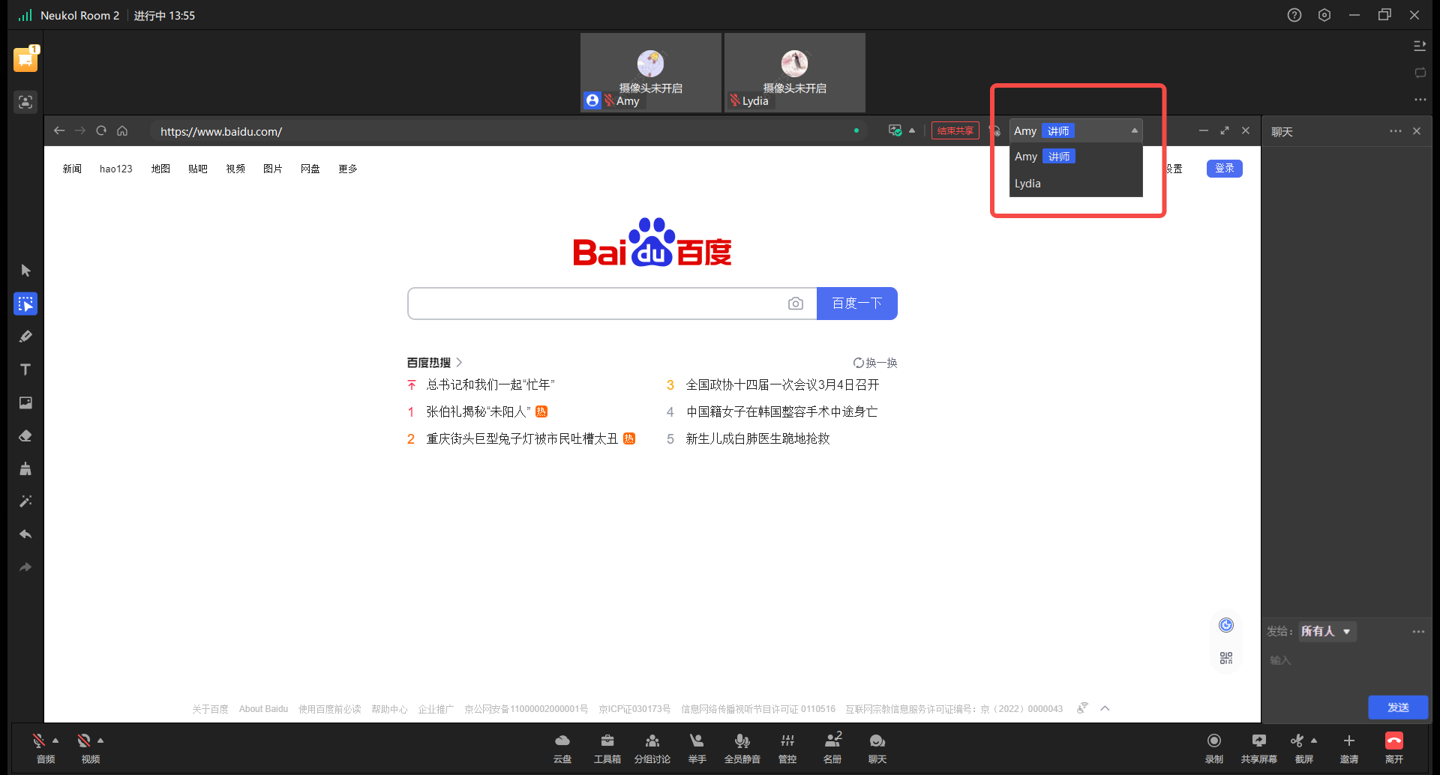
Task: Select the magic laser pointer tool
Action: click(x=25, y=501)
